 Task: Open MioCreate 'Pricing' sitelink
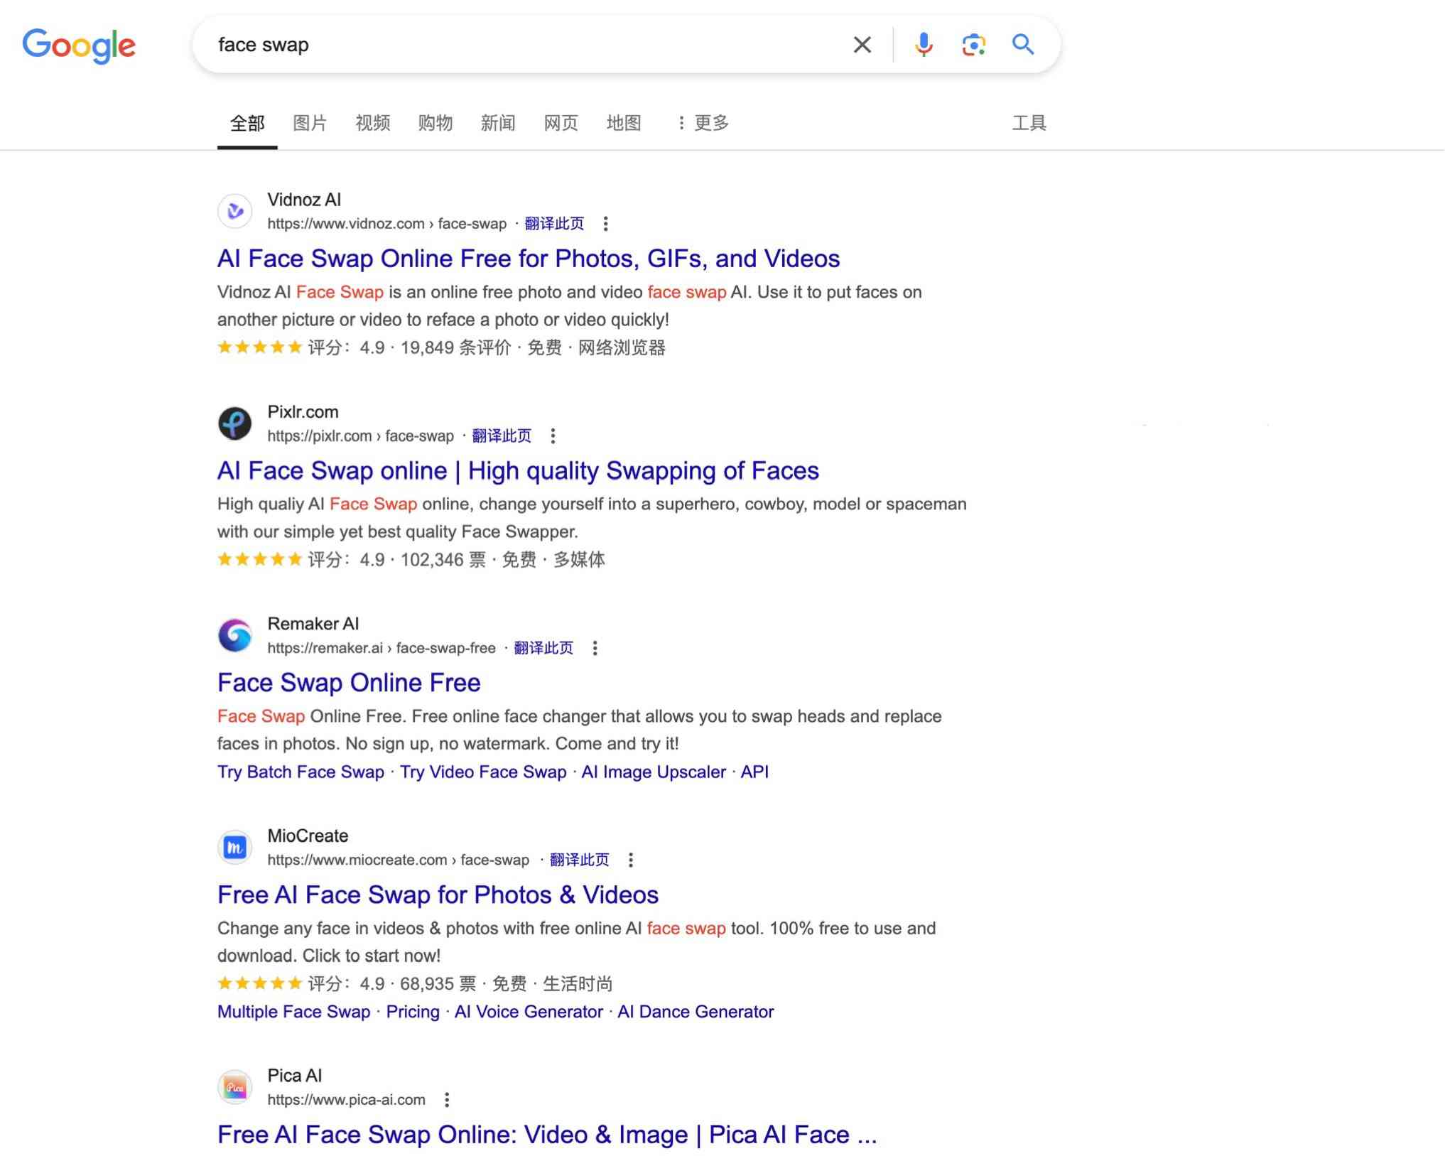click(x=413, y=1012)
